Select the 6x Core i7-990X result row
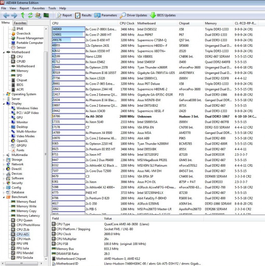Viewport: 265px width, 266px height. 155,29
